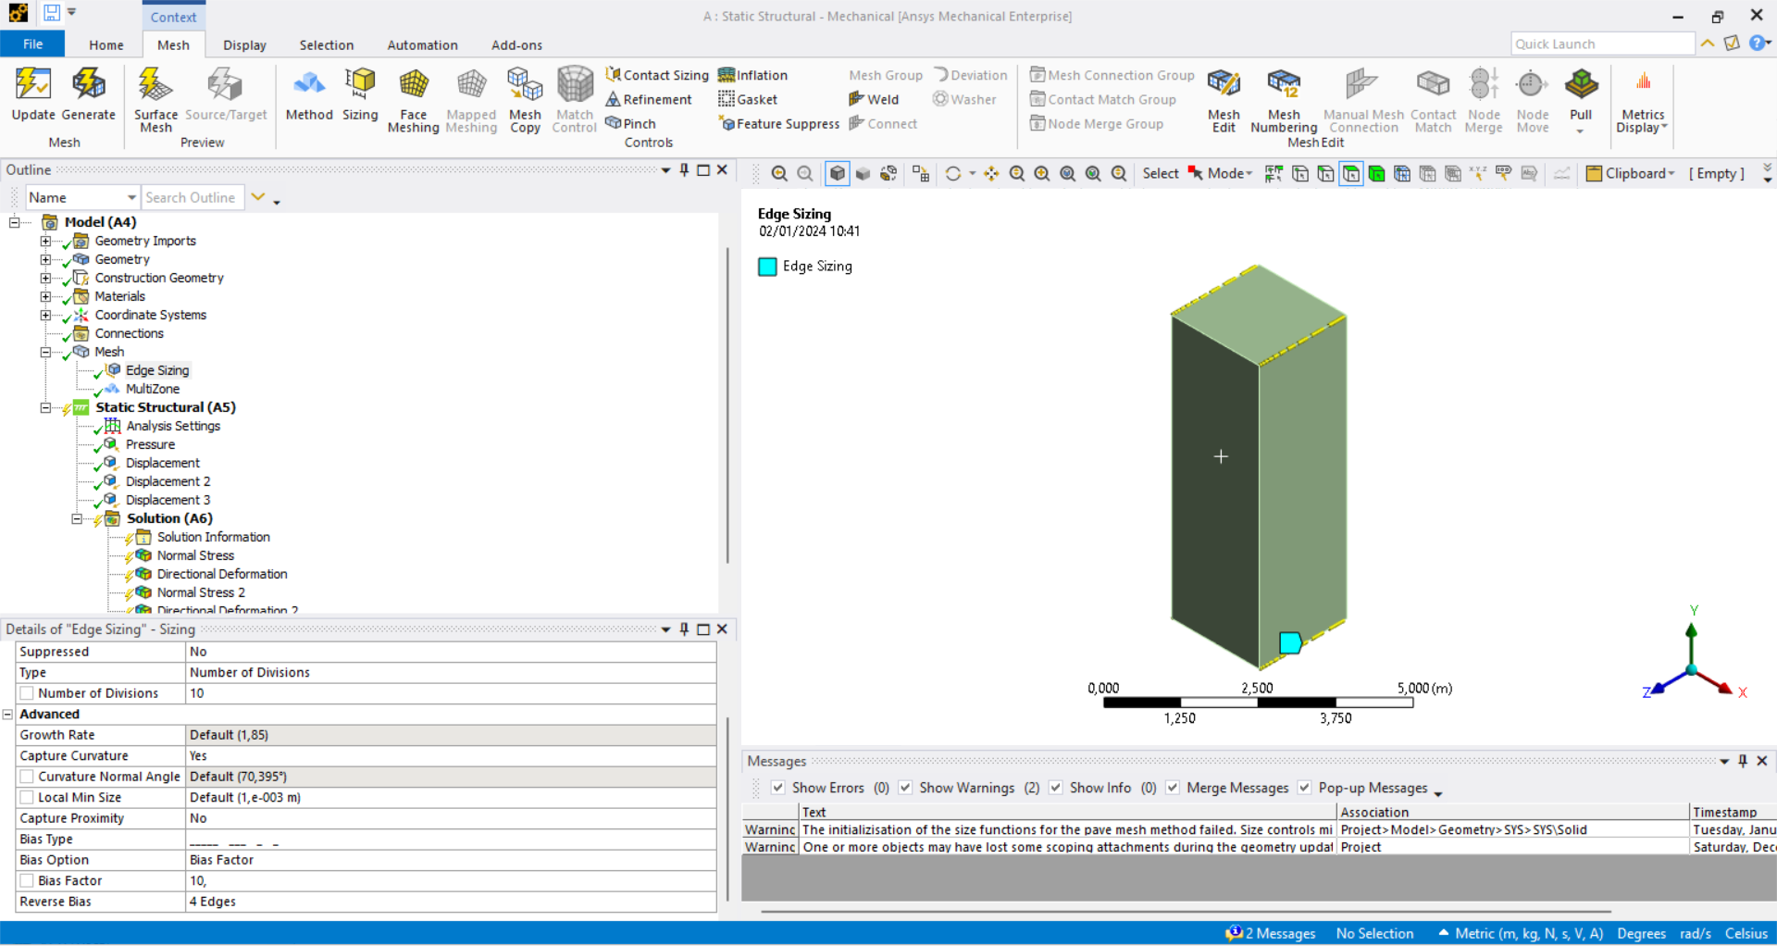Click the Update mesh icon

pos(33,93)
